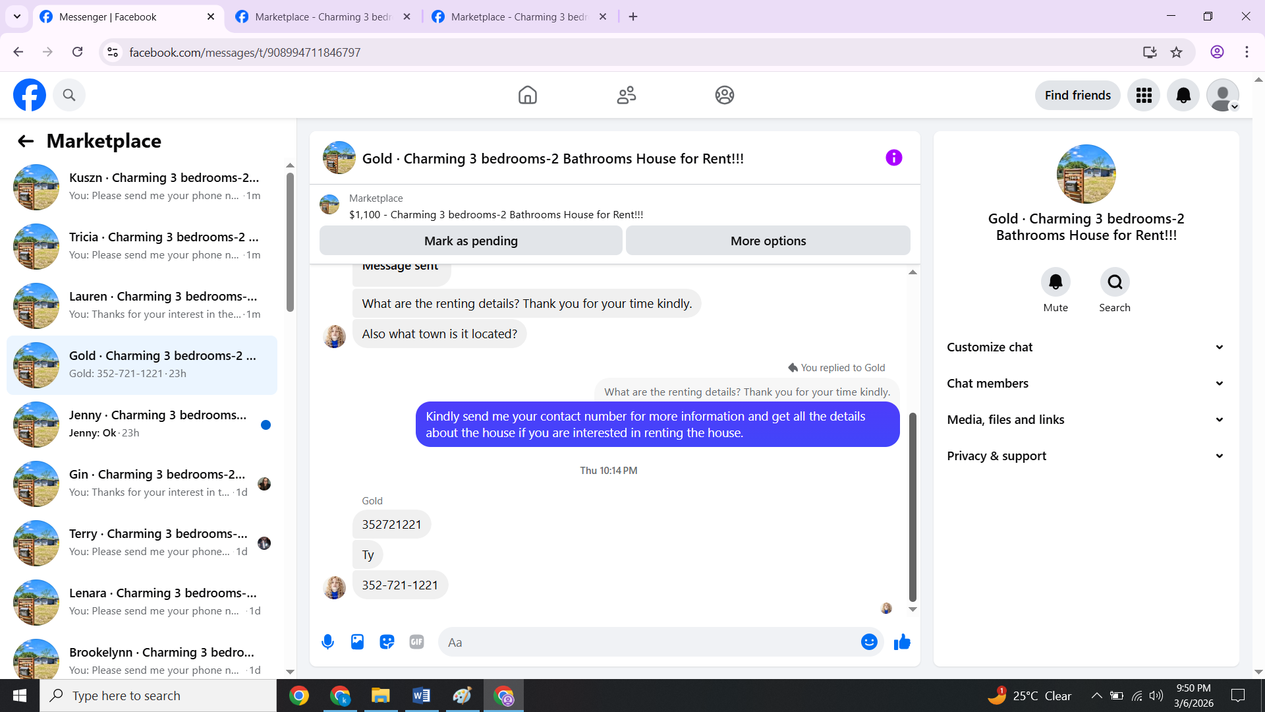Open conversation information purple icon
1265x712 pixels.
tap(893, 158)
